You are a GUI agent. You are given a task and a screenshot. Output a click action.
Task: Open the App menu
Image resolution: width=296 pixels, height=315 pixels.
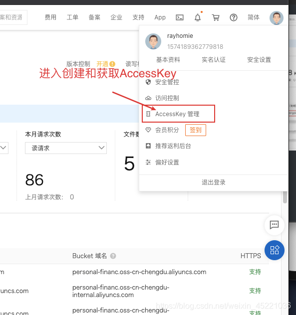pyautogui.click(x=160, y=17)
